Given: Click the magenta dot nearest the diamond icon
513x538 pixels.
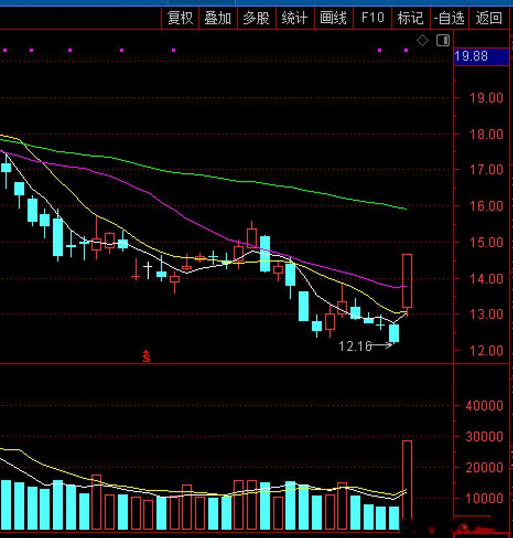Looking at the screenshot, I should tap(406, 50).
